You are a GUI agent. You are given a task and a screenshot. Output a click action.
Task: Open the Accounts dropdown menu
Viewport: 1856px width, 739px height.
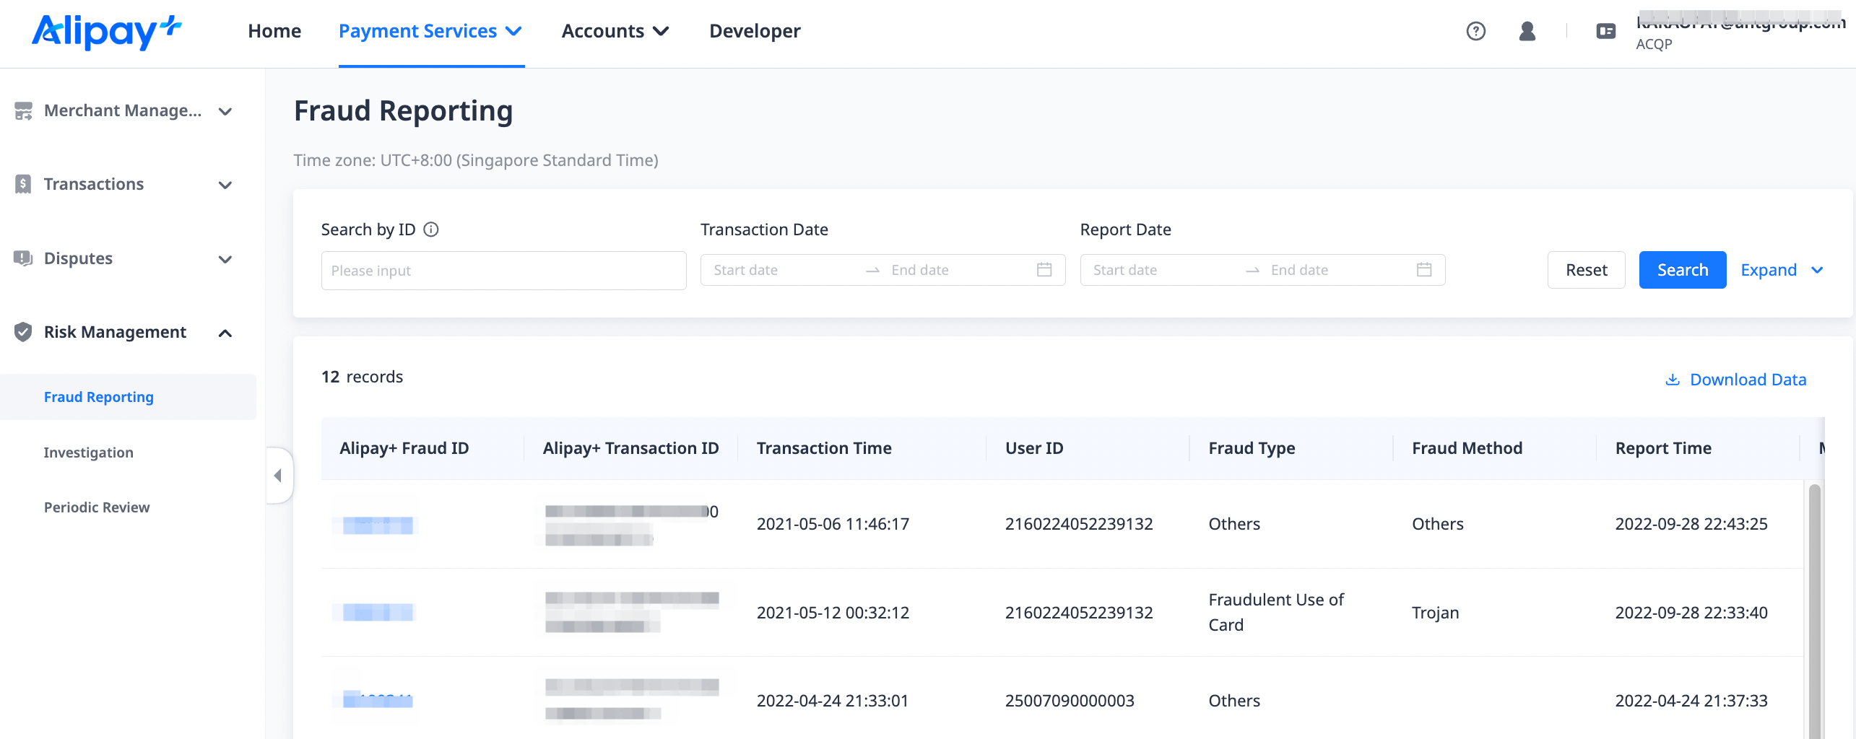point(615,31)
